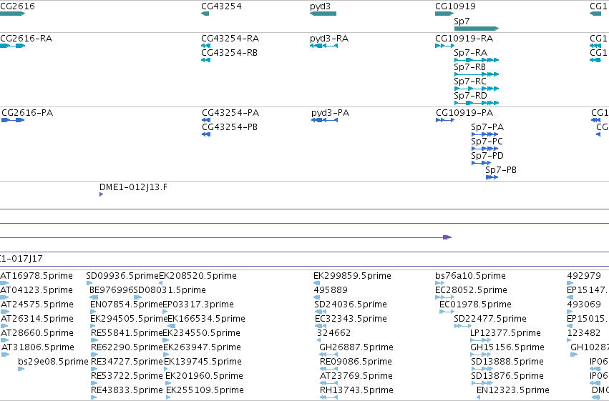Click the CG43254 gene label
Screen dimensions: 609x401
tap(221, 6)
